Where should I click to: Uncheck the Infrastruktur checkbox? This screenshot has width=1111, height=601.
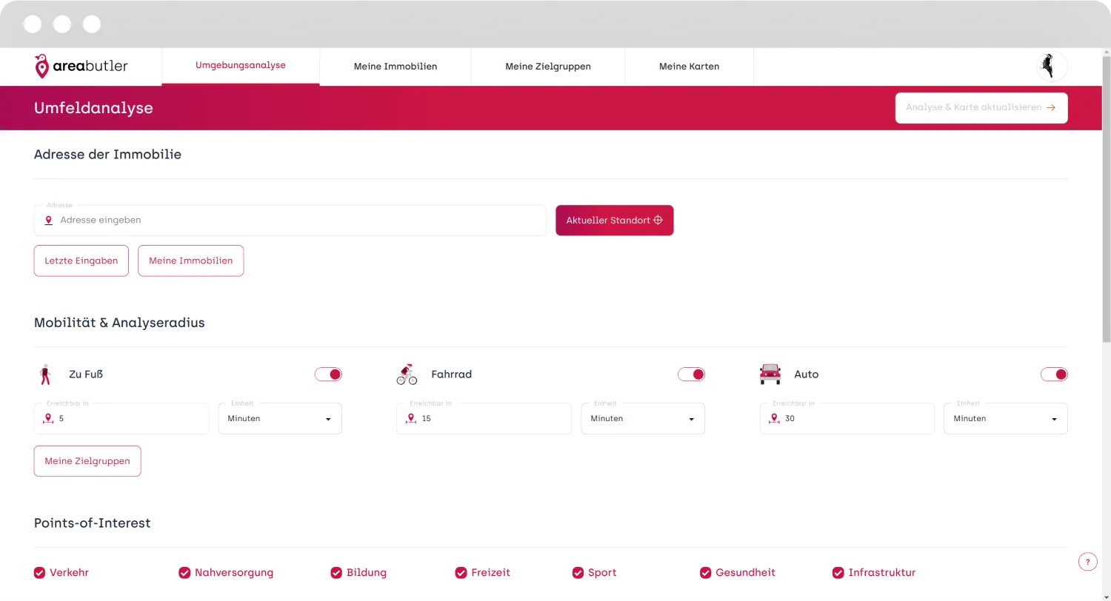pyautogui.click(x=838, y=573)
